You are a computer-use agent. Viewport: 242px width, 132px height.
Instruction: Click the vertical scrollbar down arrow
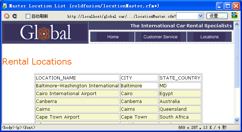[237, 120]
